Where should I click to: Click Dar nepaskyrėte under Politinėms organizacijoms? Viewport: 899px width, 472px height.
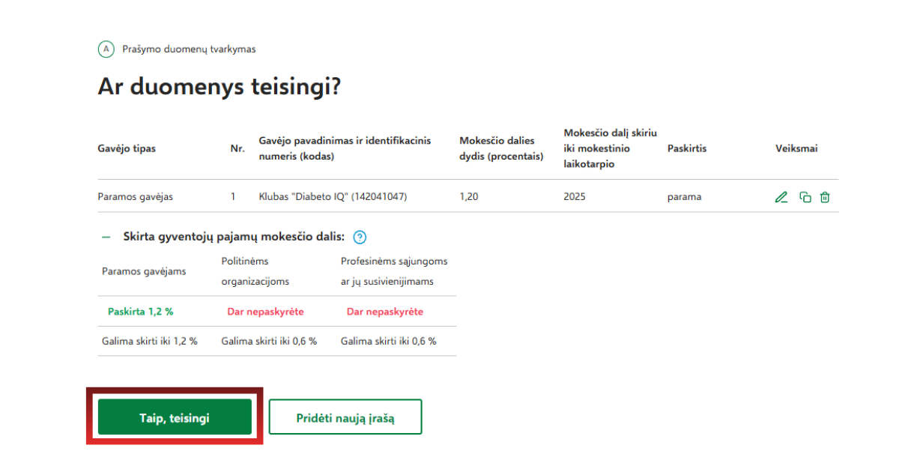[265, 312]
